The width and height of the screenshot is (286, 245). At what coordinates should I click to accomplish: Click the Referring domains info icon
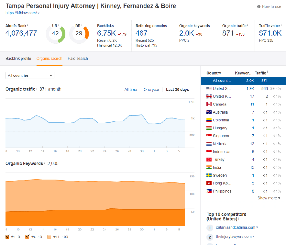click(168, 25)
